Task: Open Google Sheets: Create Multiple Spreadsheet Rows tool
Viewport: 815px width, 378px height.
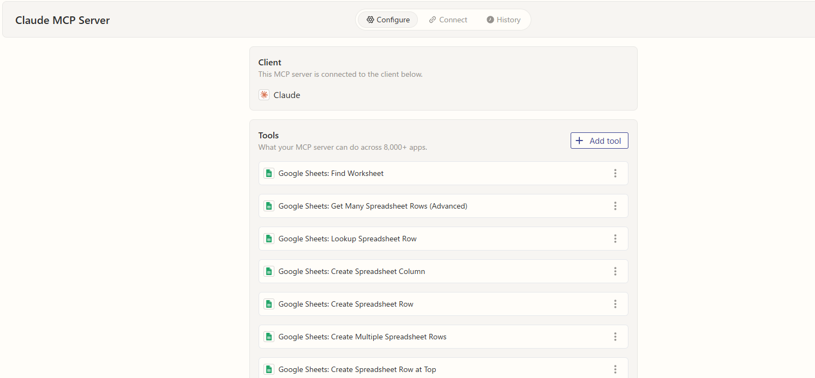Action: point(444,337)
